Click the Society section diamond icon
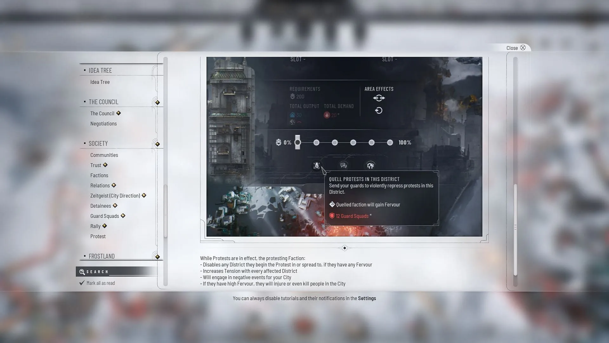609x343 pixels. (158, 144)
